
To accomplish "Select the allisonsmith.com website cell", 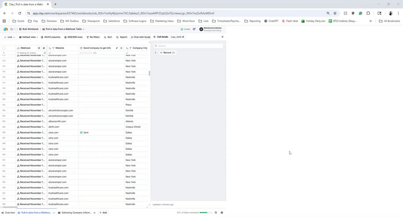I will pos(63,121).
